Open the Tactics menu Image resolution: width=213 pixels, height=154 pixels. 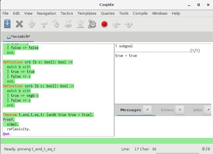pyautogui.click(x=66, y=13)
